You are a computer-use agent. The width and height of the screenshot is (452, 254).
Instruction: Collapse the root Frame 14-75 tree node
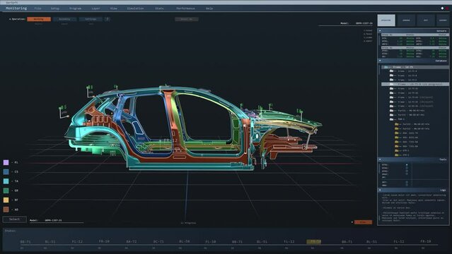tap(386, 67)
